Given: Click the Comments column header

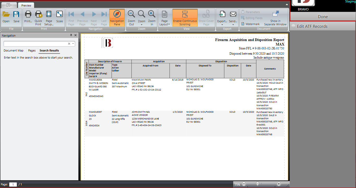Looking at the screenshot, I should 270,69.
